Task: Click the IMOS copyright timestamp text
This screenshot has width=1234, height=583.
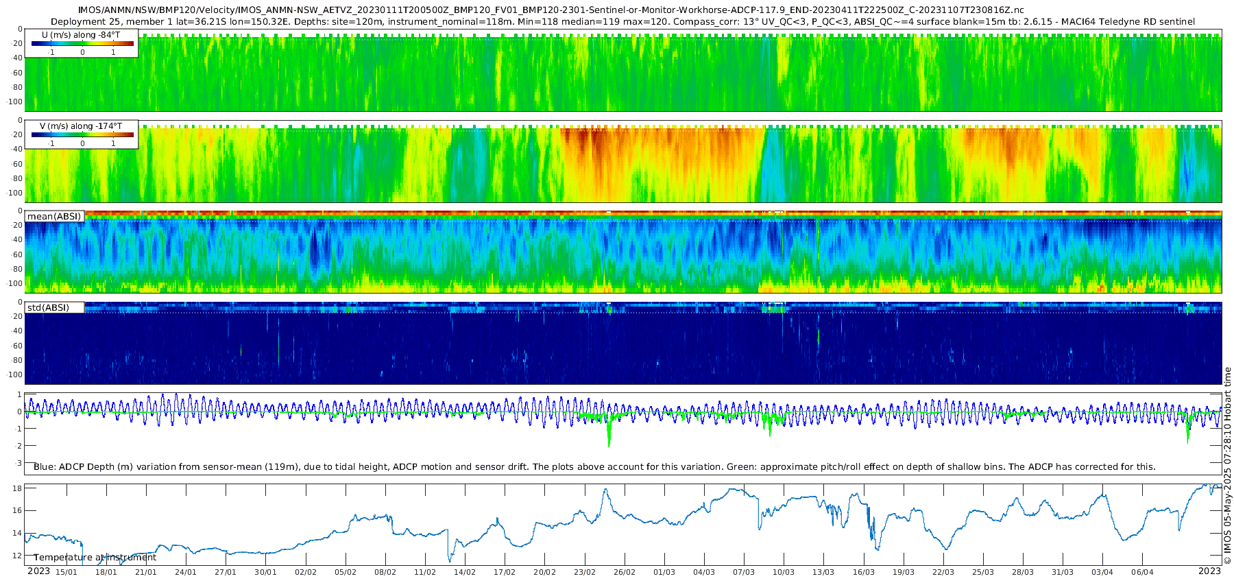Action: (x=1227, y=465)
